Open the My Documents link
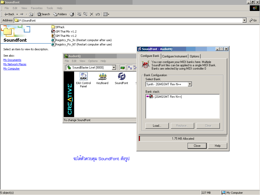260x195 pixels. (12, 60)
